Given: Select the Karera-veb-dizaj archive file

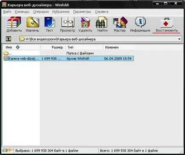Looking at the screenshot, I should [x=69, y=58].
